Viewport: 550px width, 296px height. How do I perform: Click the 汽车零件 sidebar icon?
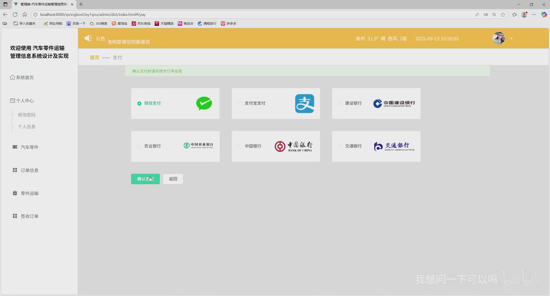(x=15, y=147)
